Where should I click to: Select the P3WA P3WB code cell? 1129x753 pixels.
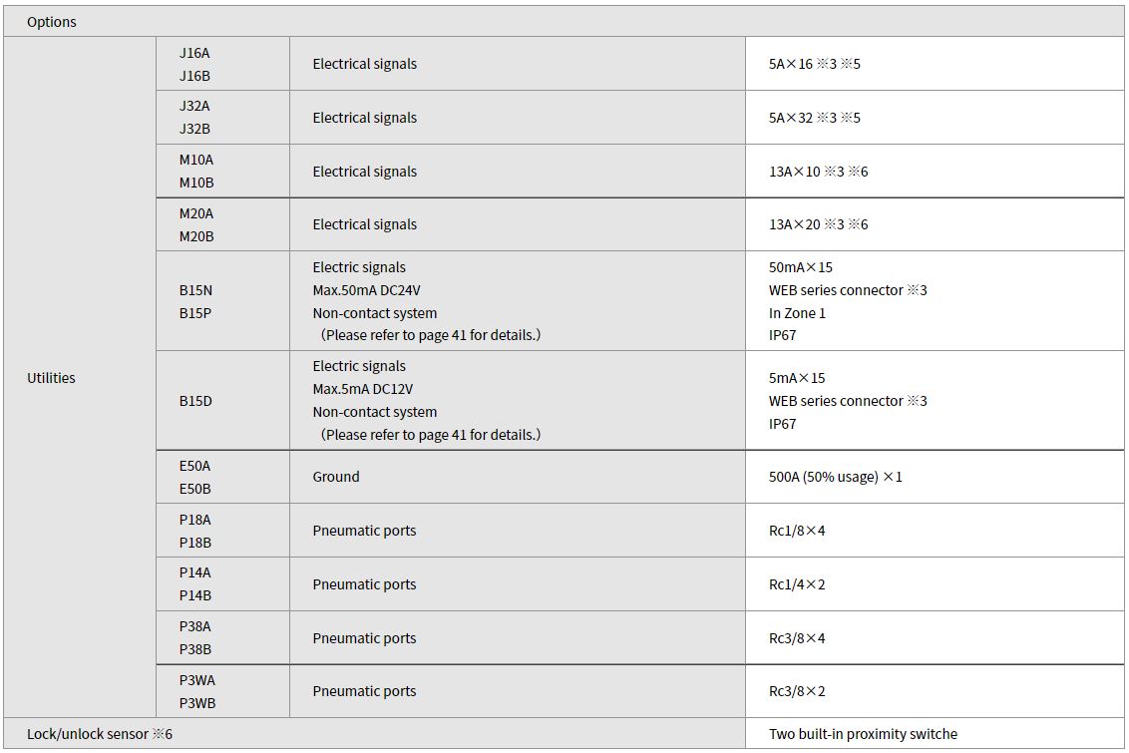(223, 691)
